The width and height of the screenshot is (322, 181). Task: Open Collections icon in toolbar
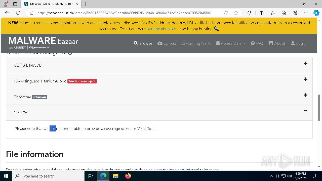284,13
